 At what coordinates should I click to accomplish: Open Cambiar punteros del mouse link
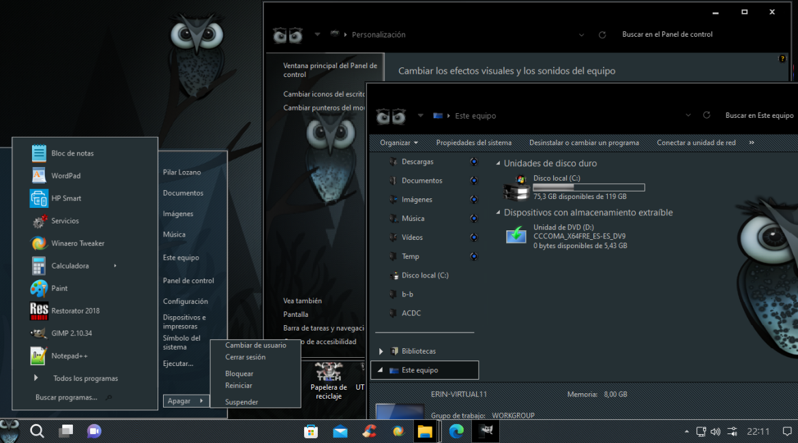pos(324,108)
